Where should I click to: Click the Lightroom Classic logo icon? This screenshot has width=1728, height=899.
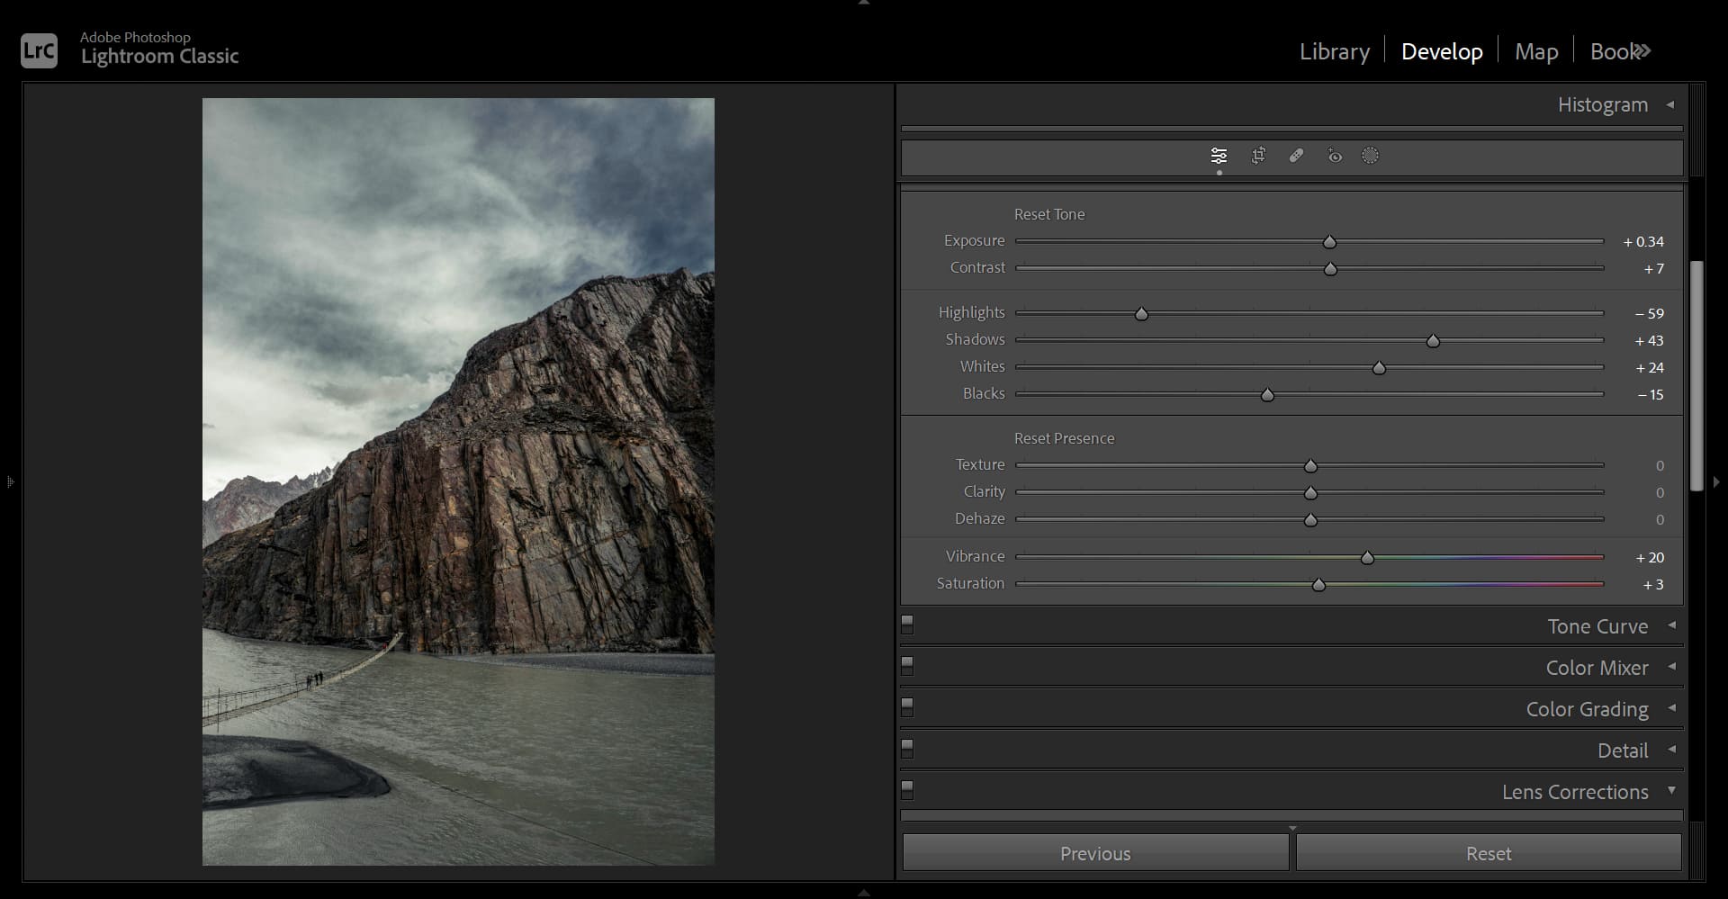[38, 50]
